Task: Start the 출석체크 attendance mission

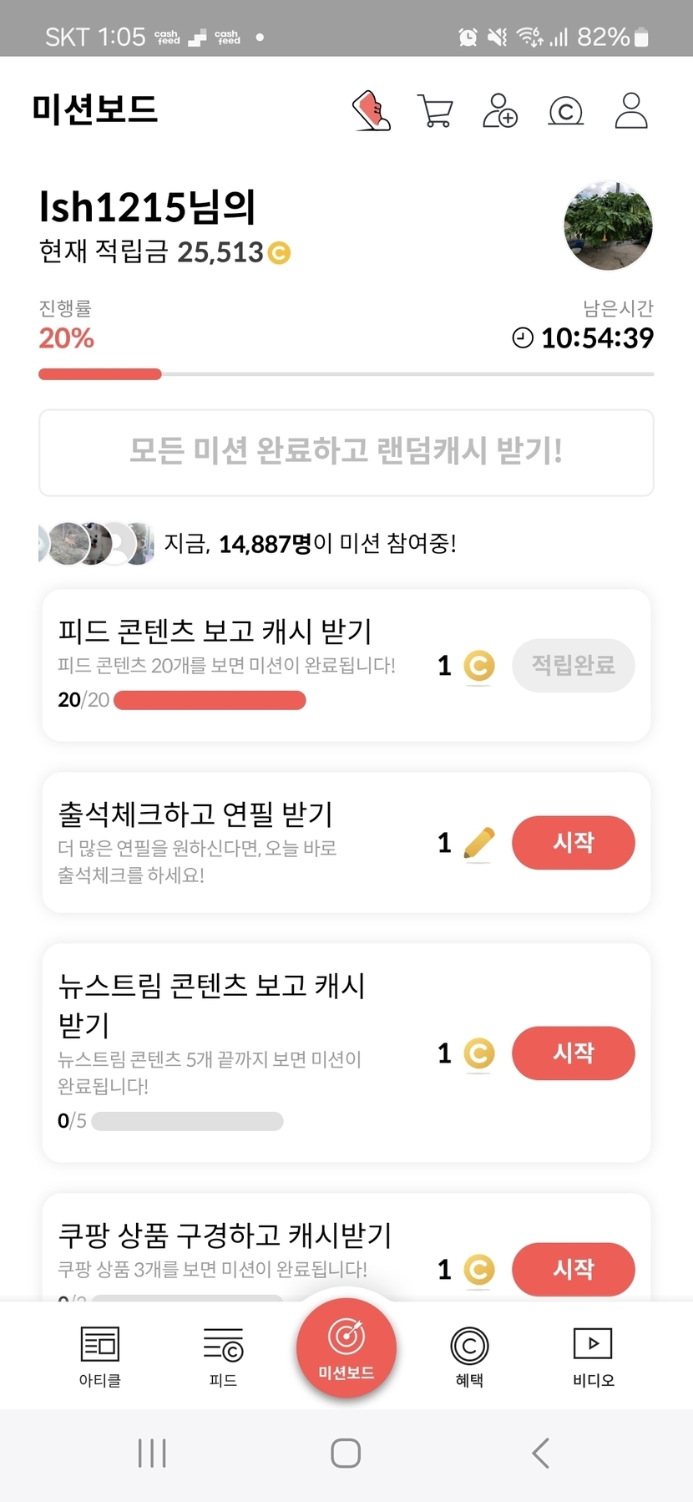Action: (573, 842)
